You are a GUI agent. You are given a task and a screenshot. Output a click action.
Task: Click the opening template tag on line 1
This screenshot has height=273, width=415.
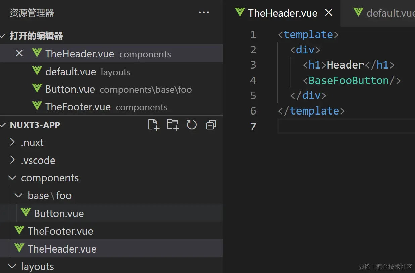tap(308, 34)
